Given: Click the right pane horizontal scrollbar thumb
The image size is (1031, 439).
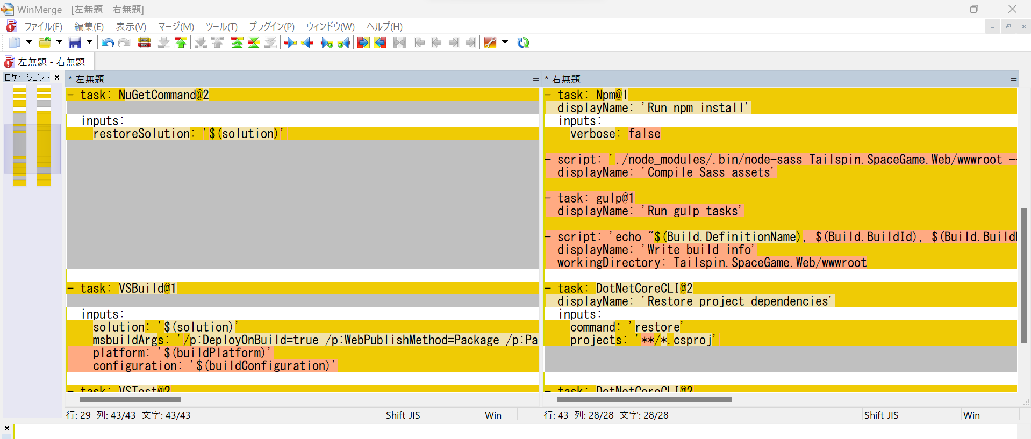Looking at the screenshot, I should pos(644,399).
